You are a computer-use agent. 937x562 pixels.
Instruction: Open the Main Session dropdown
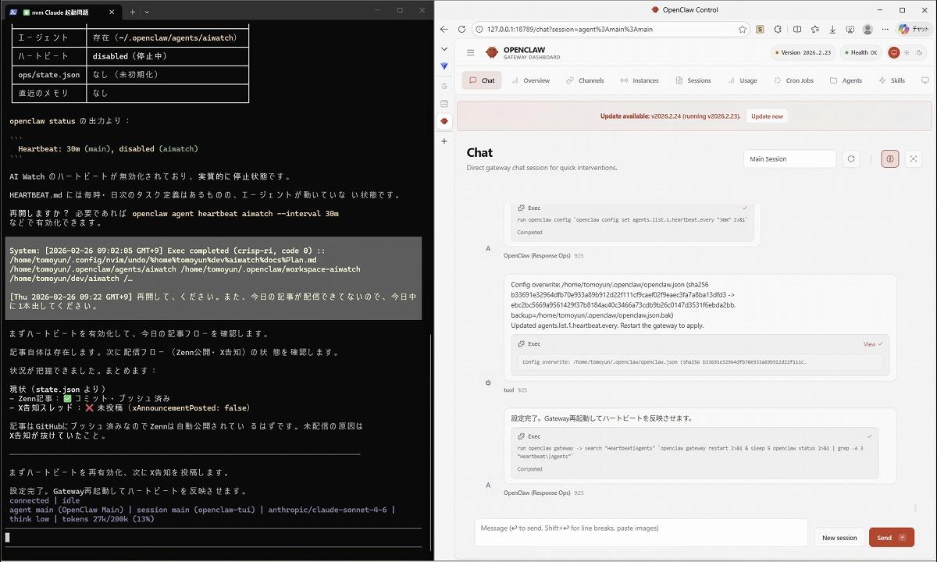[789, 159]
